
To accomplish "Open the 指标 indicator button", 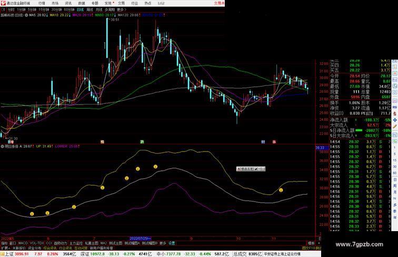I will point(4,243).
